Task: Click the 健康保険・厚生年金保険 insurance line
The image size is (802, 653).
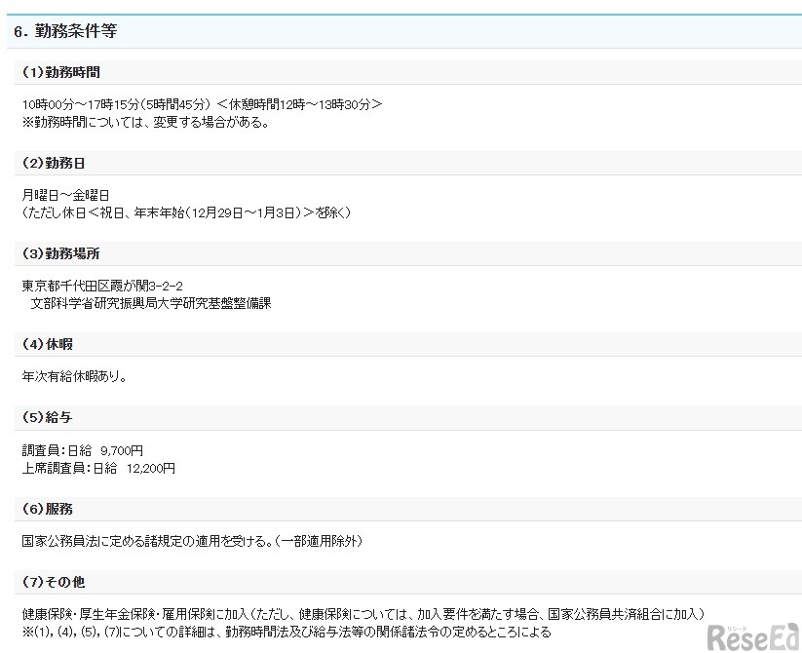Action: (361, 615)
